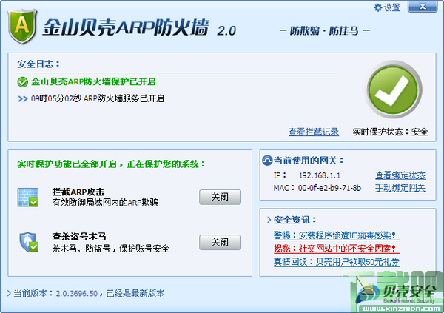The image size is (444, 313).
Task: Click the small green check beside protection enabled
Action: coord(23,82)
